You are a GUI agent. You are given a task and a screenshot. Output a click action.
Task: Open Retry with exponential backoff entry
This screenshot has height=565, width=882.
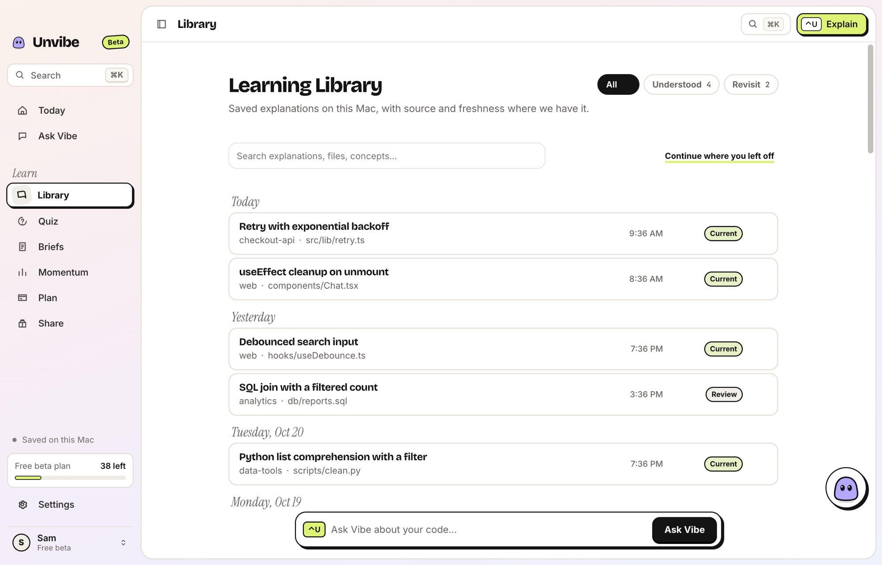503,234
